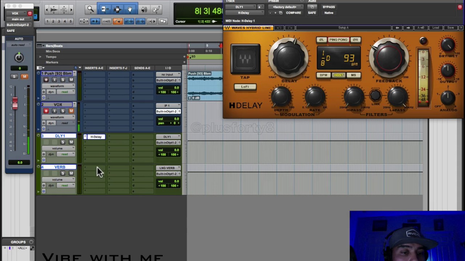Toggle Tab to Transients button

tap(95, 21)
